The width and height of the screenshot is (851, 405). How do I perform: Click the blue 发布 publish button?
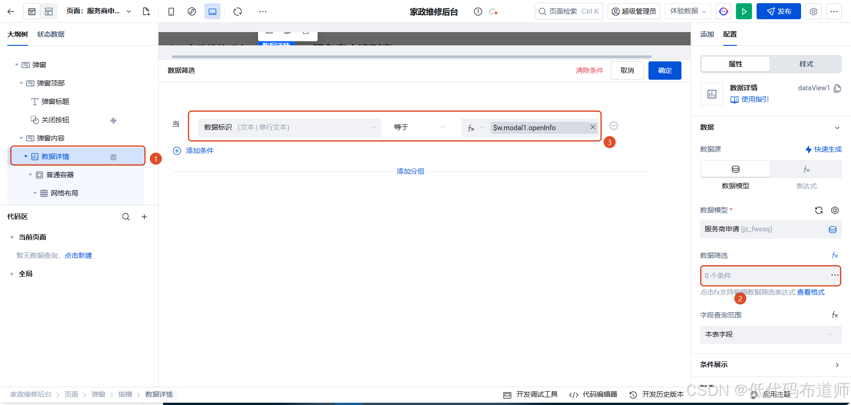pyautogui.click(x=779, y=11)
